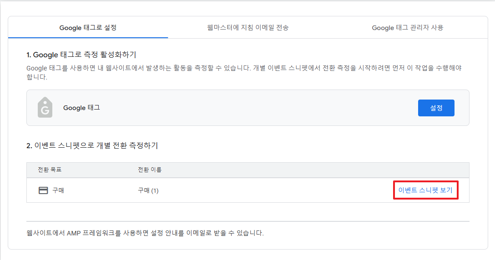The image size is (495, 260).
Task: Click the 전환 목표 column header
Action: pyautogui.click(x=50, y=170)
